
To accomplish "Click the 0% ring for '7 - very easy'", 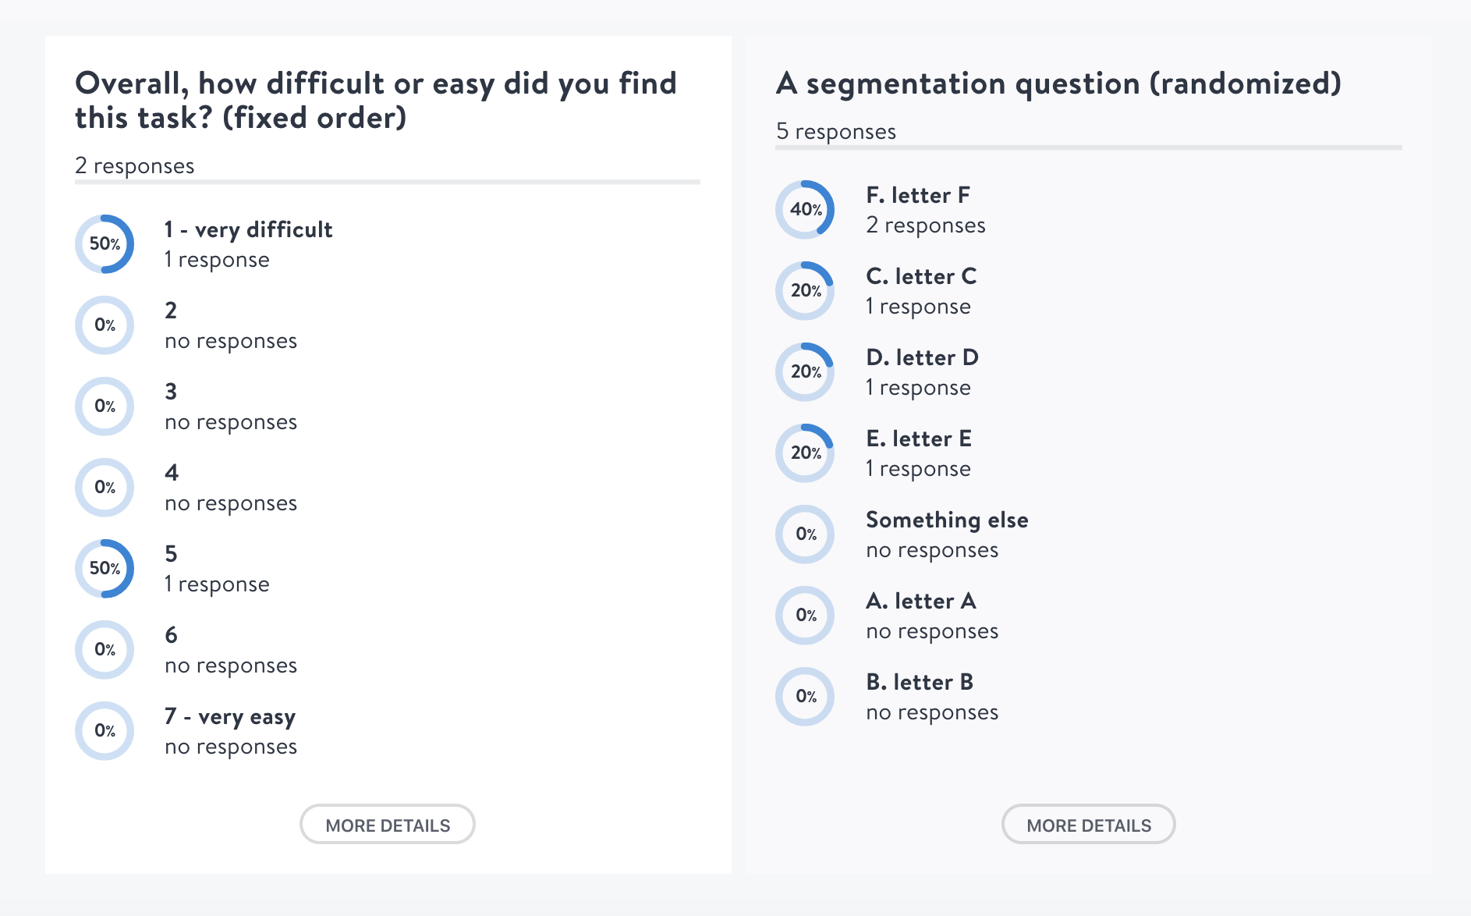I will 105,731.
